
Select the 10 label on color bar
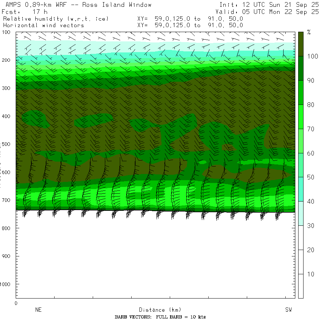coord(311,274)
